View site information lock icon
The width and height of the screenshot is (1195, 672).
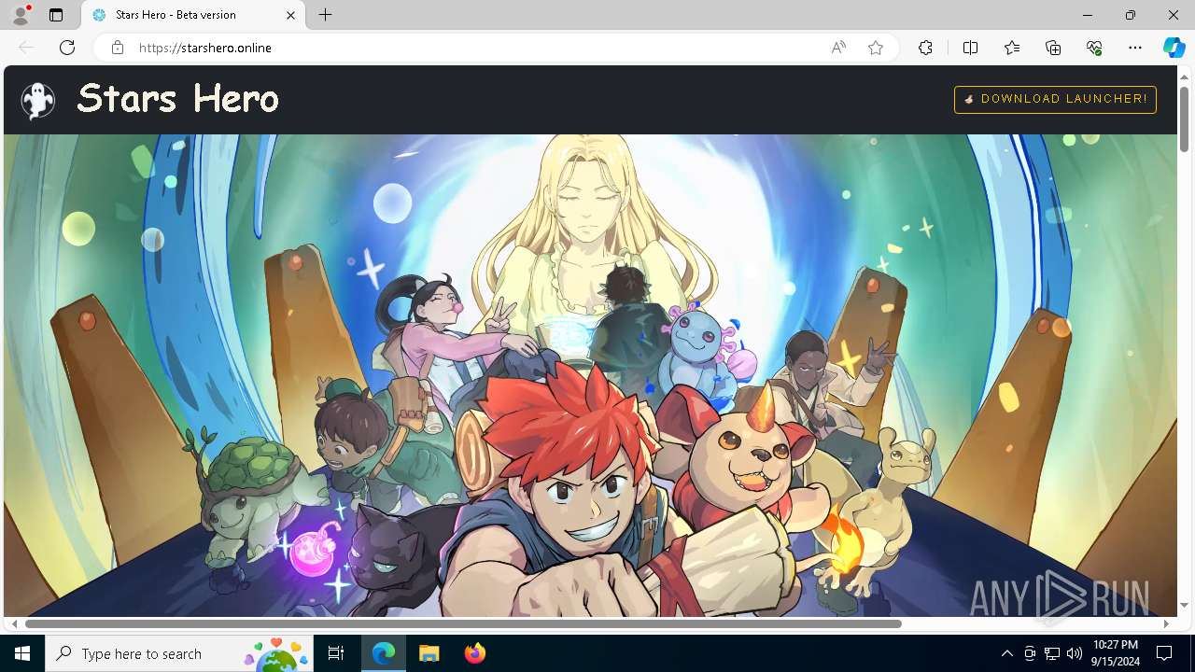pos(117,48)
